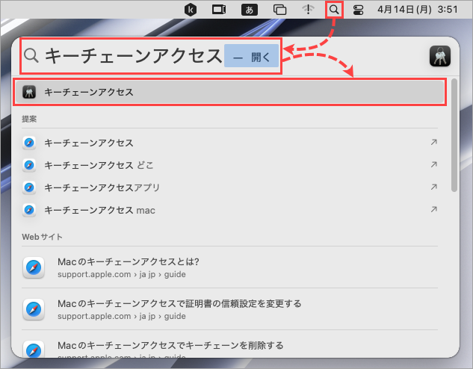Viewport: 473px width, 369px height.
Task: Click the 提案 section header
Action: (x=29, y=119)
